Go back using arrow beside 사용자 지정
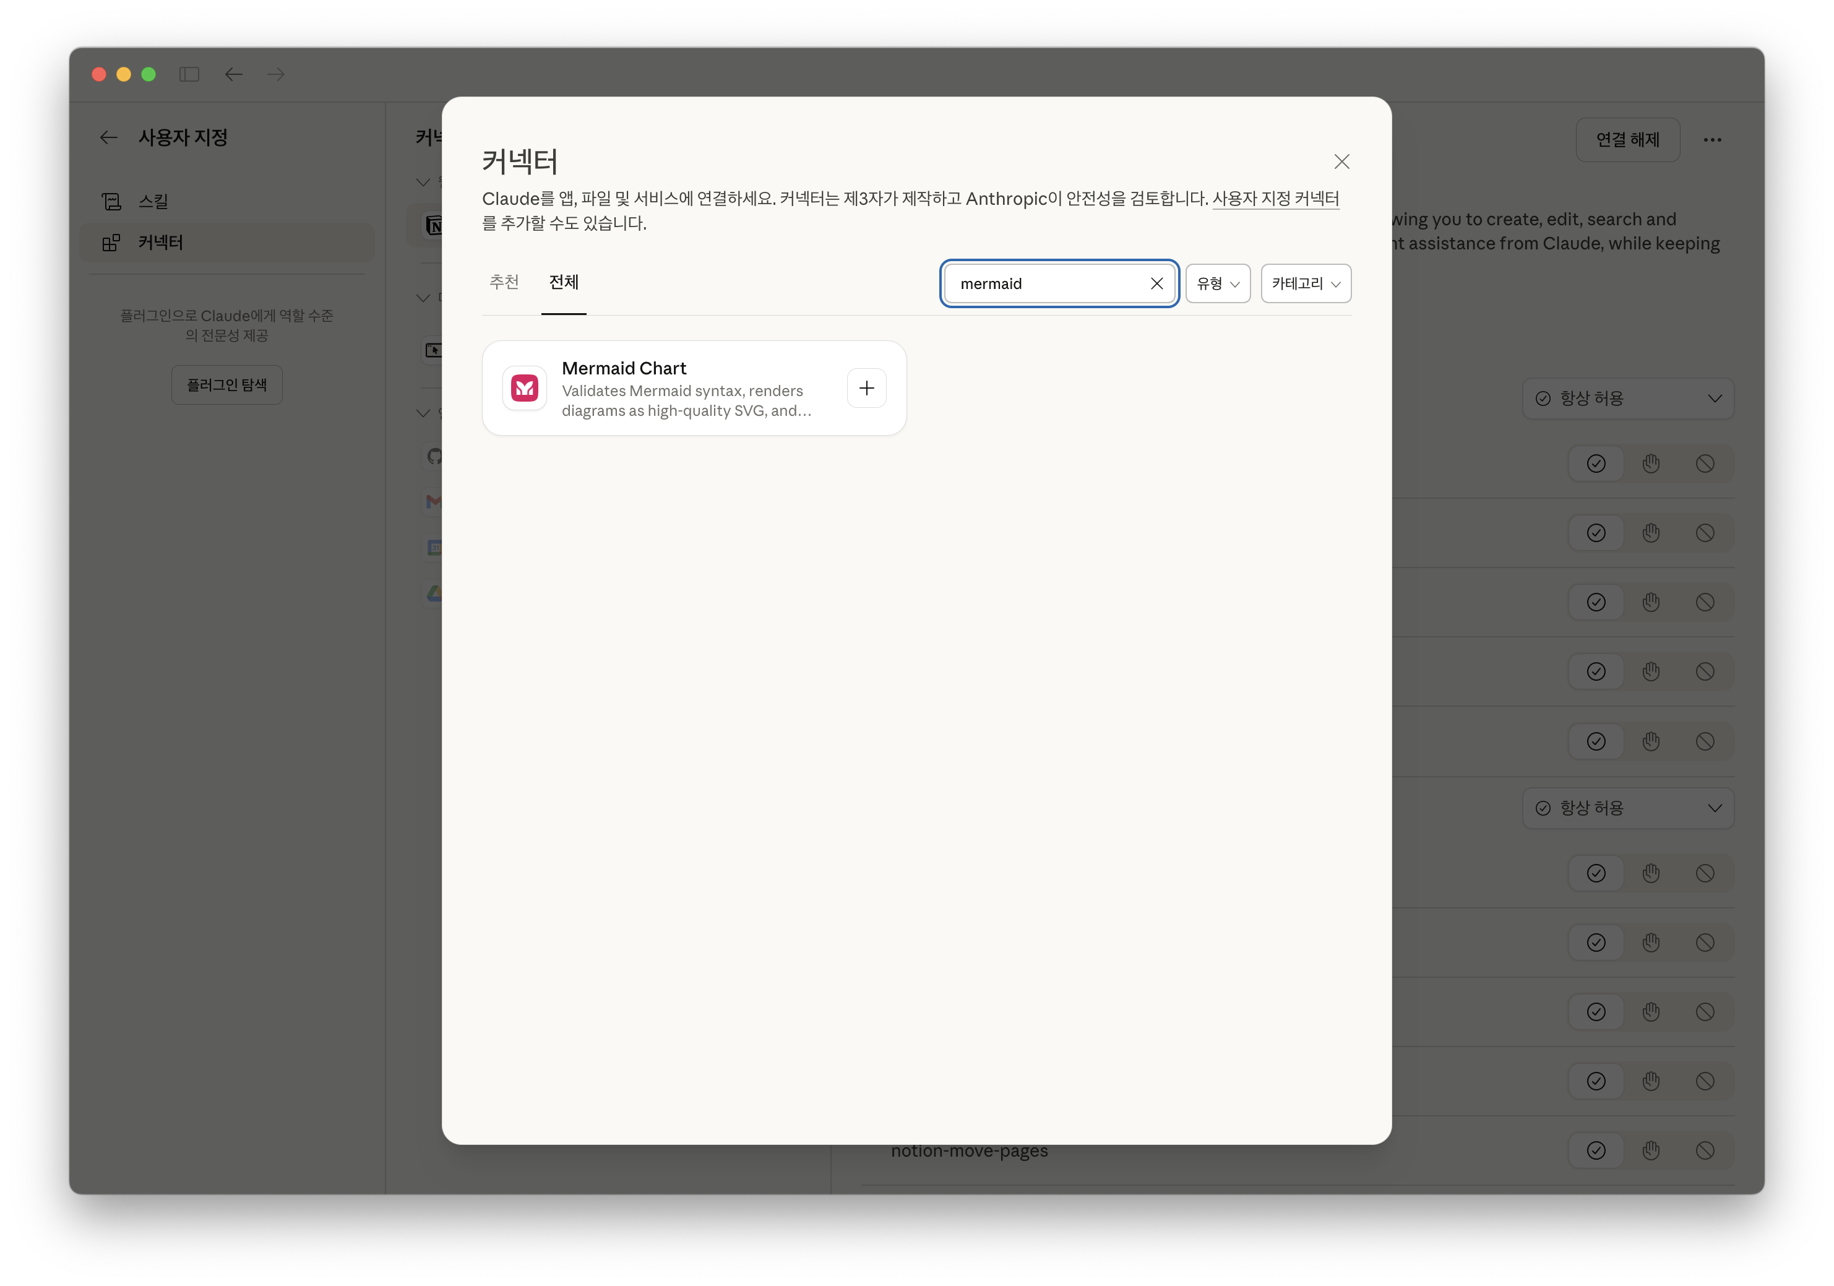Viewport: 1834px width, 1286px height. 109,137
